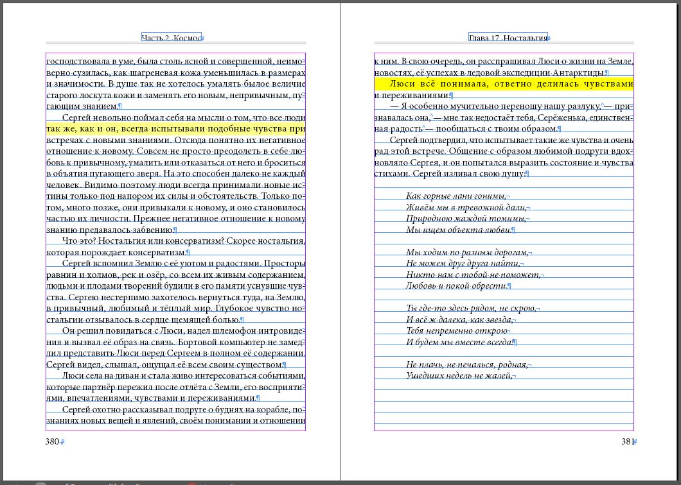Click the verse line "Мы ходим по разным дорогам,"
The height and width of the screenshot is (485, 681).
(467, 253)
